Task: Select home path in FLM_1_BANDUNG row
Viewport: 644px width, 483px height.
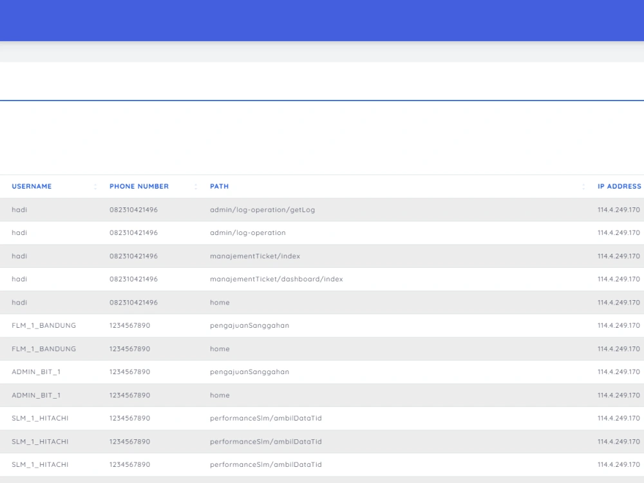Action: [x=220, y=349]
